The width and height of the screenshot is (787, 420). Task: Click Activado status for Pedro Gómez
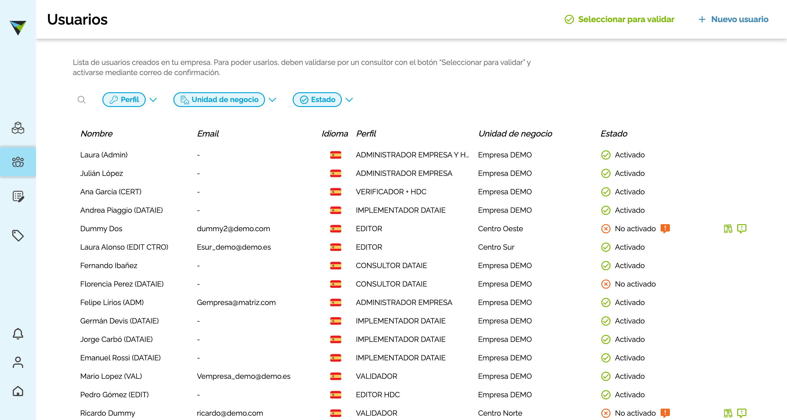tap(623, 394)
